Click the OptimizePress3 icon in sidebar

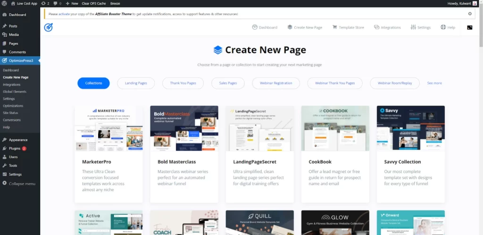click(4, 61)
